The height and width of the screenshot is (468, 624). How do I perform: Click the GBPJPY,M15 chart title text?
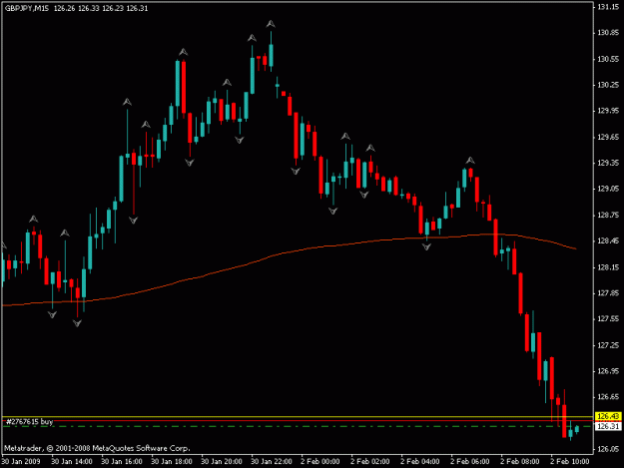(x=26, y=8)
